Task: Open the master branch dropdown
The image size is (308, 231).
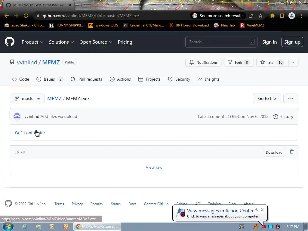Action: [x=27, y=98]
